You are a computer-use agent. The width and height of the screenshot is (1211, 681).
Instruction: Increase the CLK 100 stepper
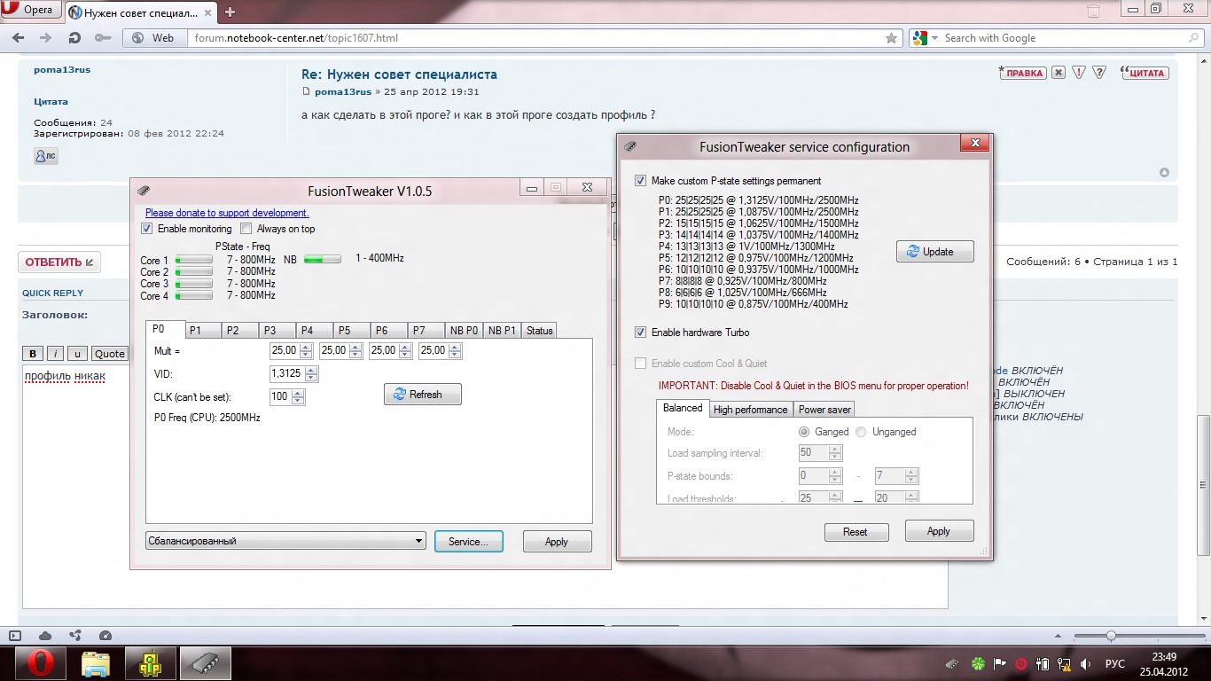tap(298, 393)
